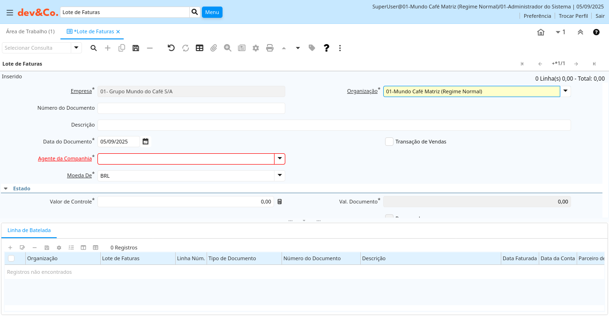
Task: Click the home icon at top right
Action: (x=541, y=32)
